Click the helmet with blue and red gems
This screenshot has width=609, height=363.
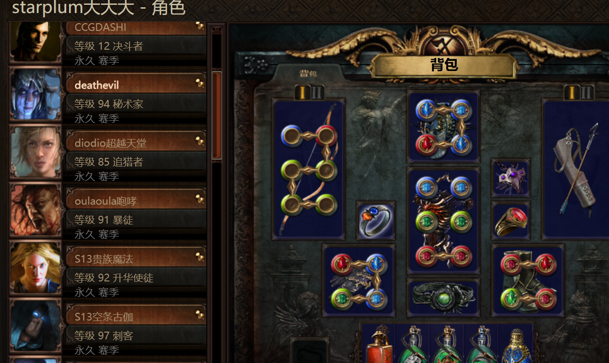(x=443, y=126)
